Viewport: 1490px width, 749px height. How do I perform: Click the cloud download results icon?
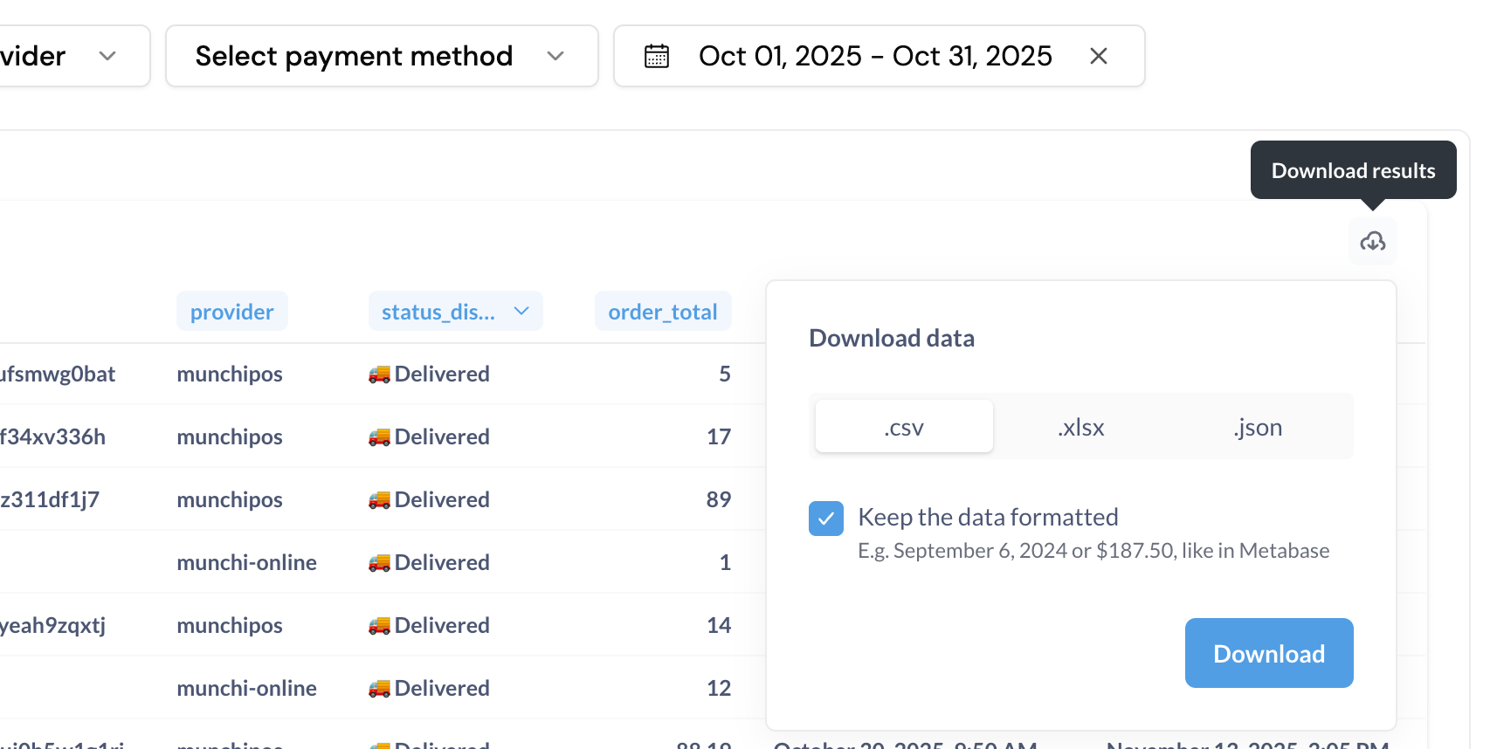(x=1372, y=241)
